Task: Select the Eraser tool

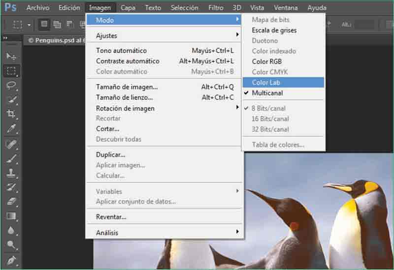Action: coord(11,201)
